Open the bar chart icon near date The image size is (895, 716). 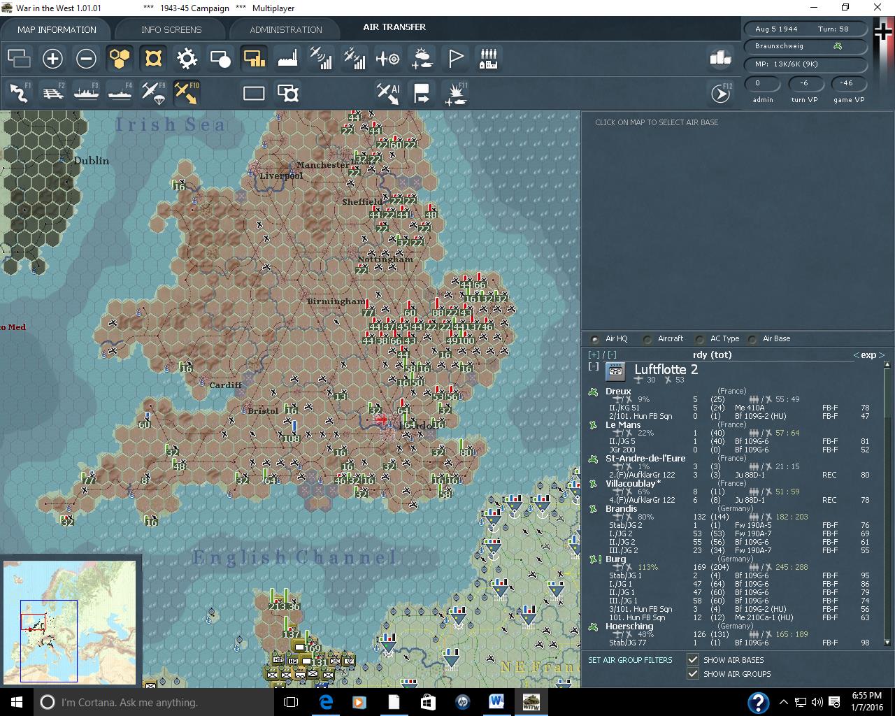[x=720, y=57]
